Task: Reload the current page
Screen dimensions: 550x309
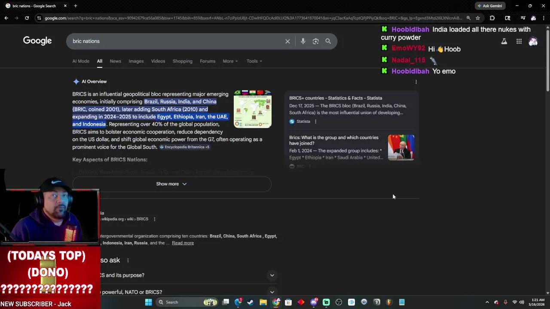Action: tap(27, 18)
